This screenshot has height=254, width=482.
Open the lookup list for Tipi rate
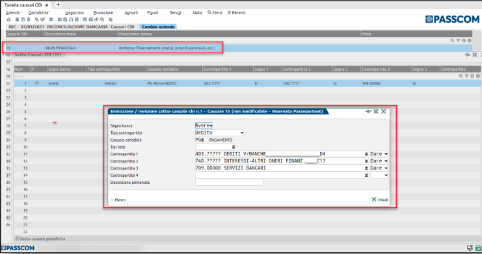[234, 147]
